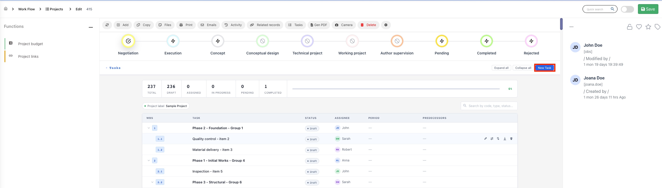Click the settings gear icon in the toolbar

click(x=386, y=25)
